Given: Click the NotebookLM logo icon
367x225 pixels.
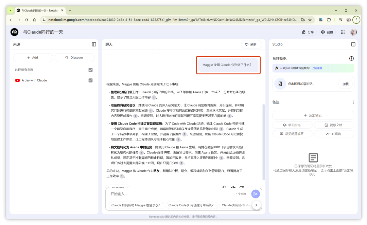Looking at the screenshot, I should click(15, 32).
